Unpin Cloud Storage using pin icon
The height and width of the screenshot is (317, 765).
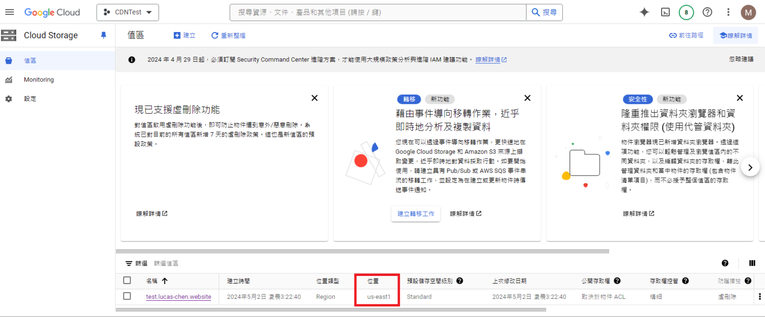(103, 35)
